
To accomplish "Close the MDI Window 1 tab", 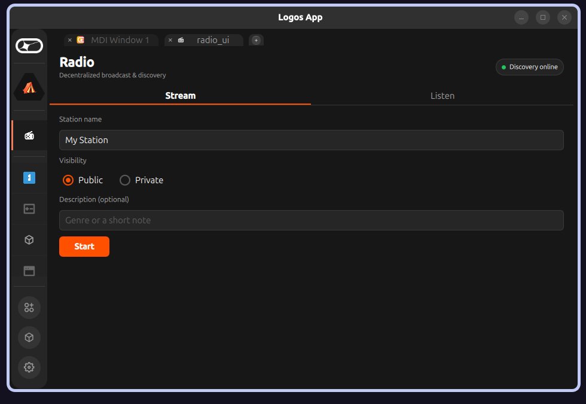I will tap(70, 40).
